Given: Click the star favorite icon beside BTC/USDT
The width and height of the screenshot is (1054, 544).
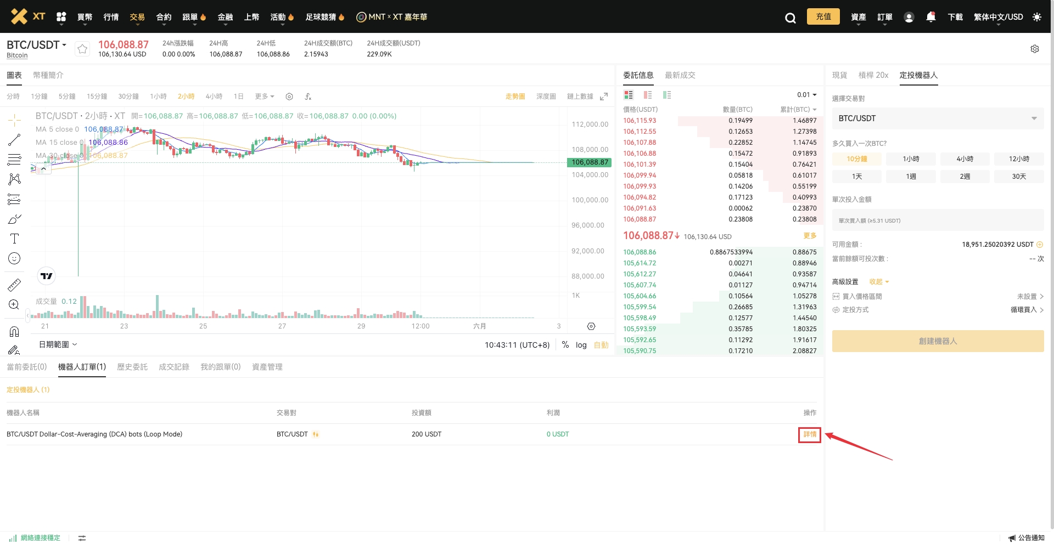Looking at the screenshot, I should (82, 49).
